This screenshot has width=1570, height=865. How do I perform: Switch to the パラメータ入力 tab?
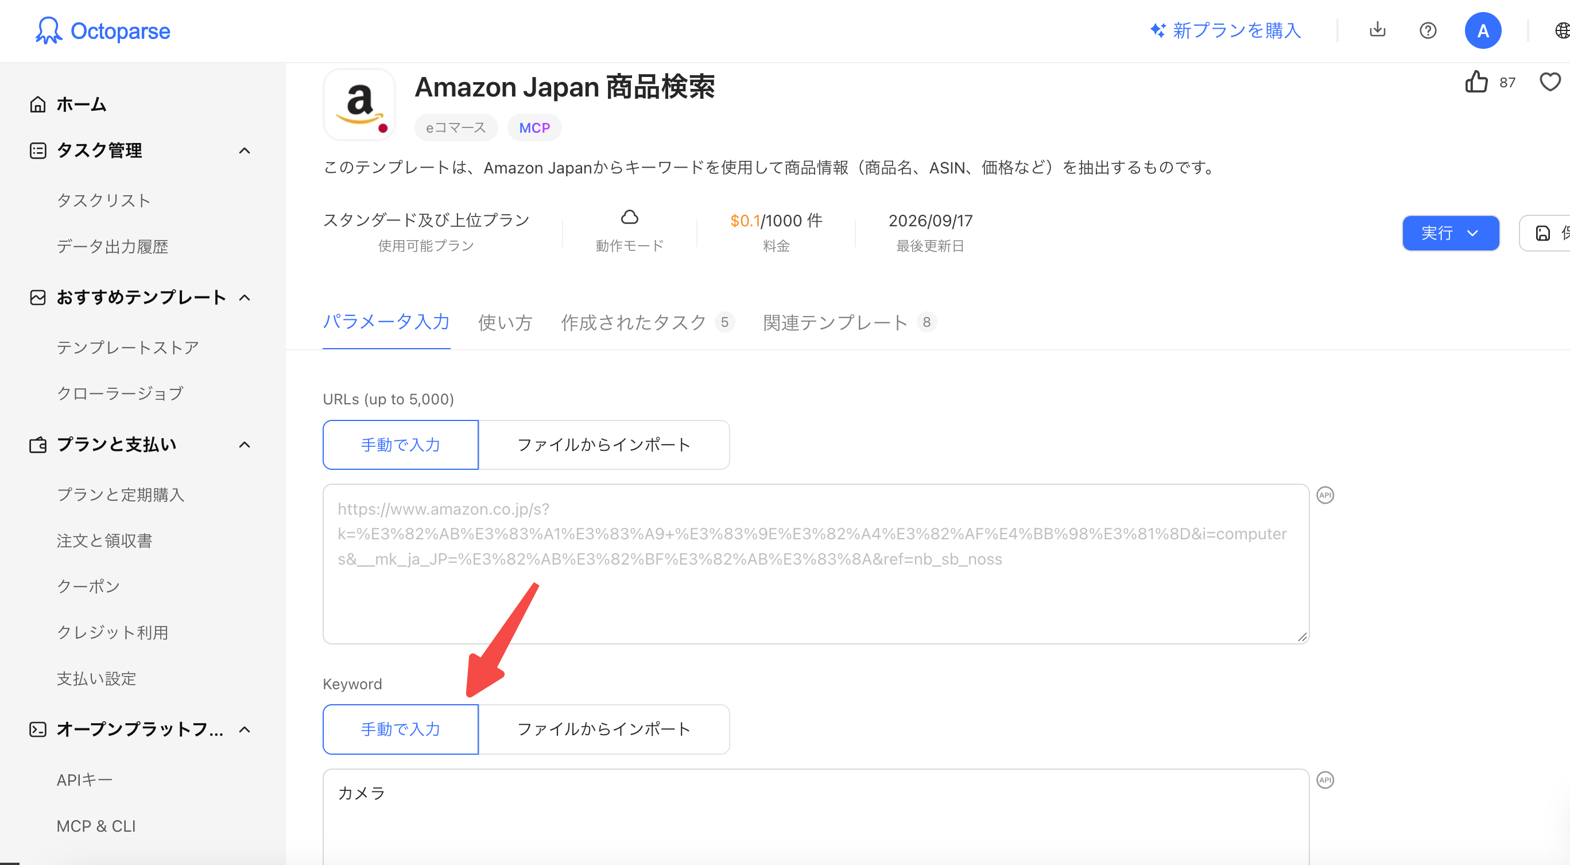tap(386, 322)
